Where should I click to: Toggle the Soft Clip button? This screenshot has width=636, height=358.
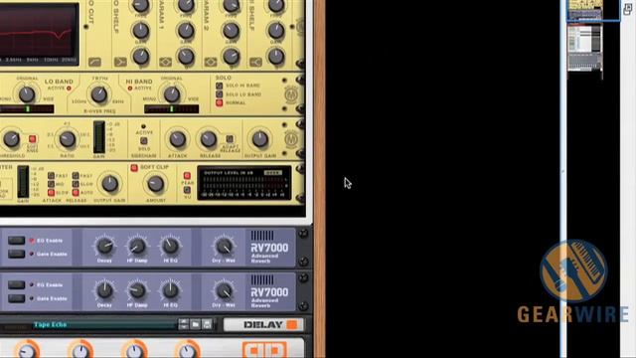tap(134, 168)
